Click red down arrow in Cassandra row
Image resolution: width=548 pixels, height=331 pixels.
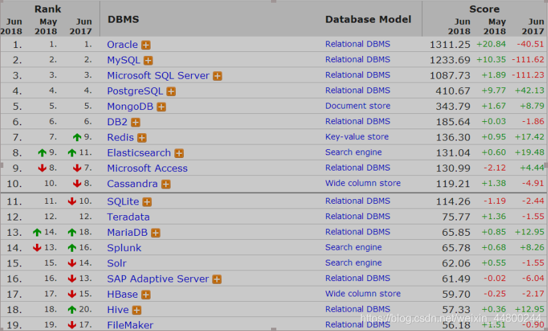pyautogui.click(x=77, y=184)
